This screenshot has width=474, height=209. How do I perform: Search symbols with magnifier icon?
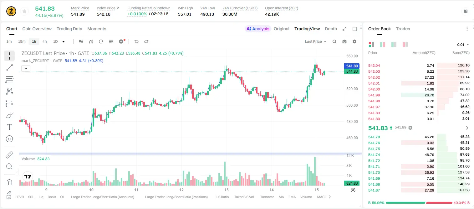(334, 41)
